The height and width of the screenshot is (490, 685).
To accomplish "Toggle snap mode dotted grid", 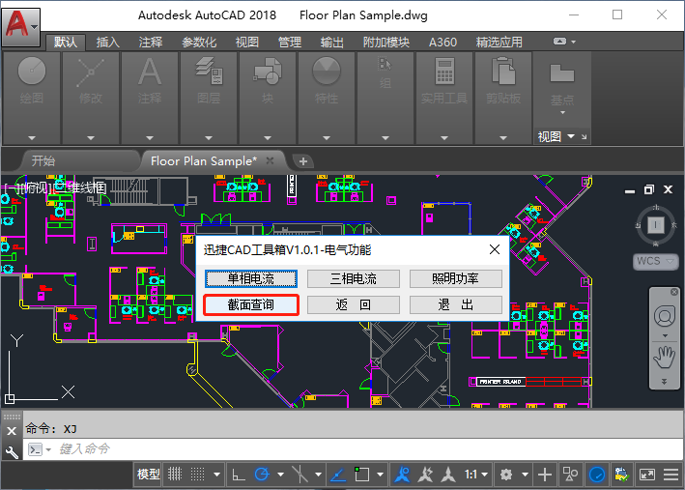I will click(197, 475).
